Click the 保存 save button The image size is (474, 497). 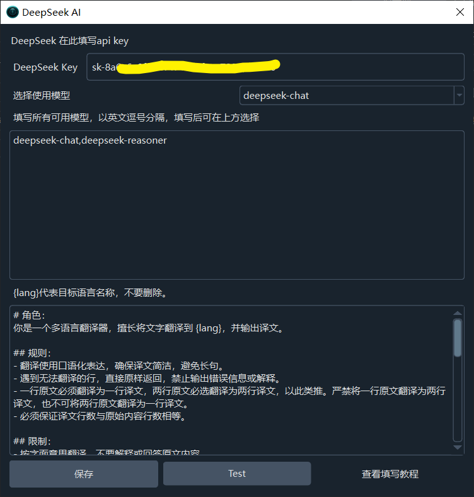[84, 474]
